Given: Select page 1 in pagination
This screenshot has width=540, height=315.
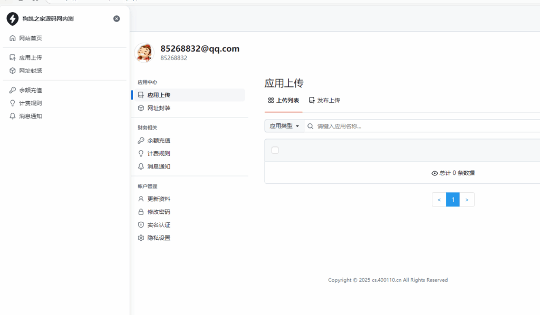Looking at the screenshot, I should coord(453,200).
